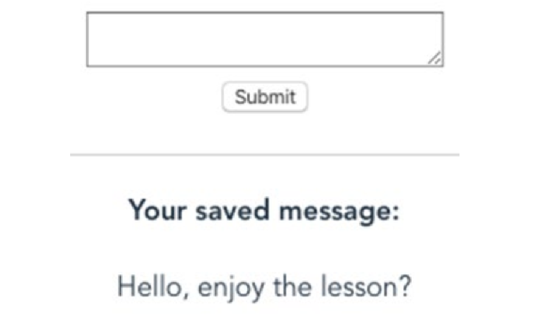This screenshot has height=318, width=547.
Task: Click the text area resize grip icon
Action: (435, 58)
